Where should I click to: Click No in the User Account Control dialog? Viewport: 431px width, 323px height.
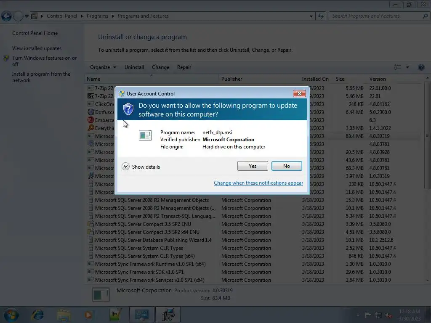point(286,166)
